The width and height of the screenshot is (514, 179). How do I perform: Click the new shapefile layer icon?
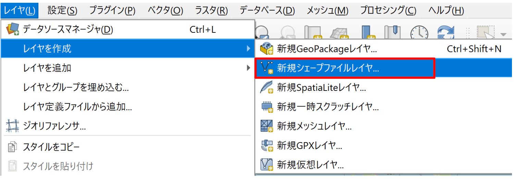point(266,68)
